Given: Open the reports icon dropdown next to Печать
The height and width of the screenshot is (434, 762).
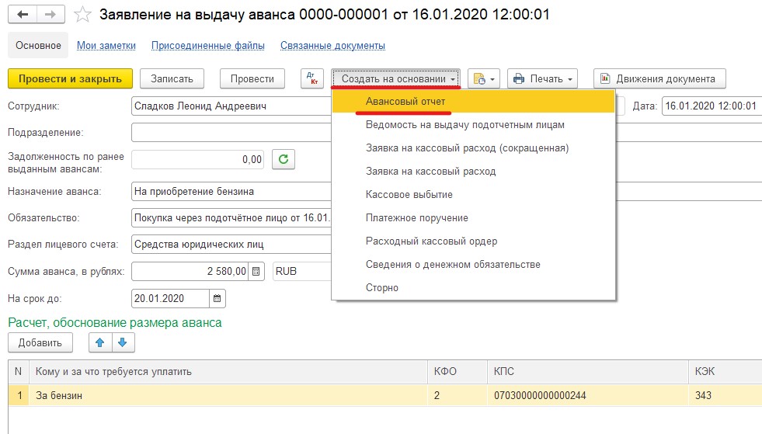Looking at the screenshot, I should pyautogui.click(x=484, y=78).
